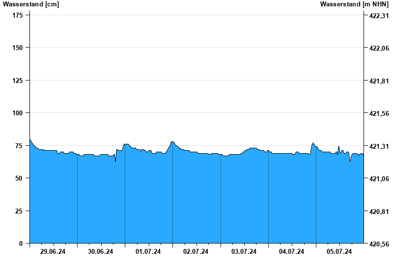393x270 pixels.
Task: Select the 75 value on left axis
Action: click(x=19, y=146)
